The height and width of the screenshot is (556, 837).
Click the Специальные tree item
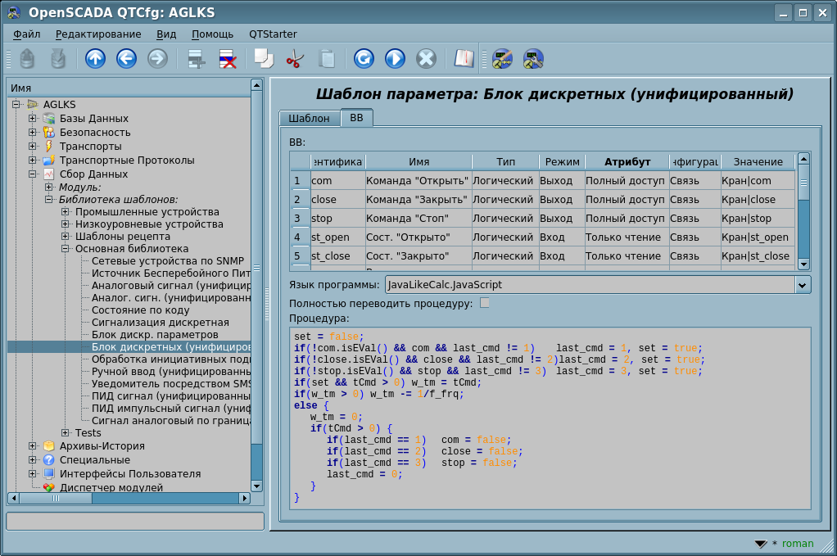(94, 460)
